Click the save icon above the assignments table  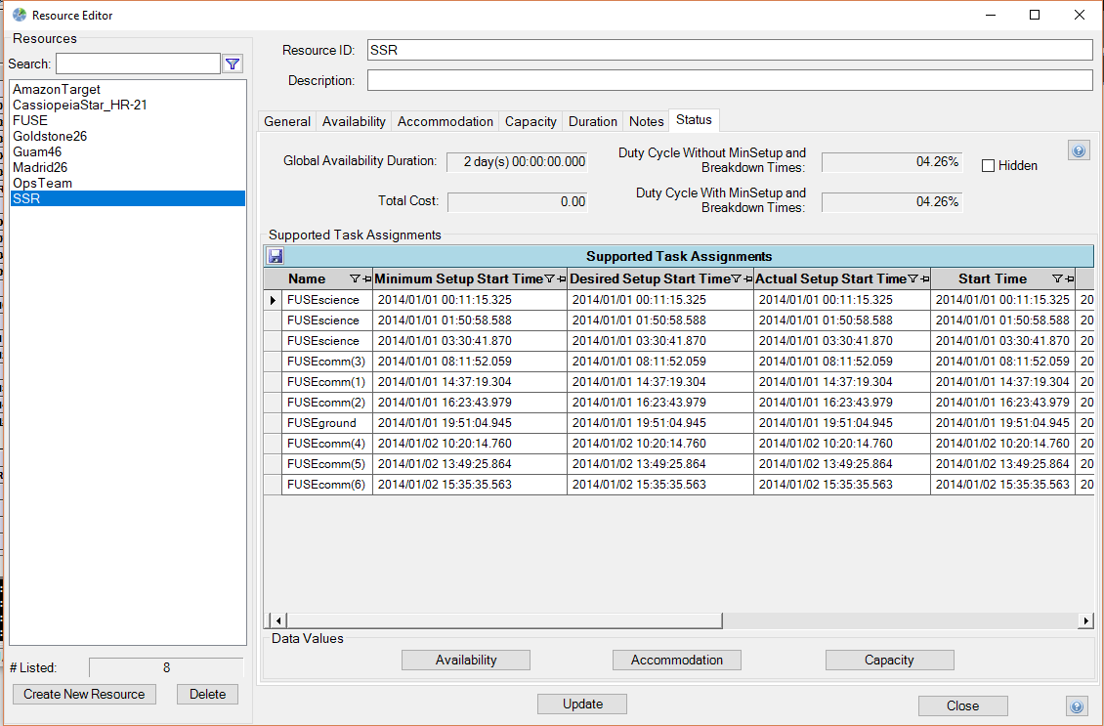[276, 256]
